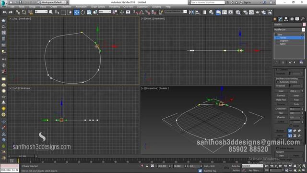Toggle Automatic Welding checkbox

(277, 82)
